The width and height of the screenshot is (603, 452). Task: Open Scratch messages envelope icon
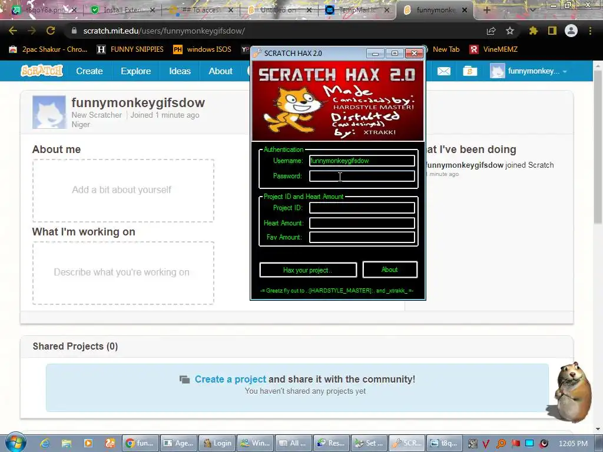444,71
